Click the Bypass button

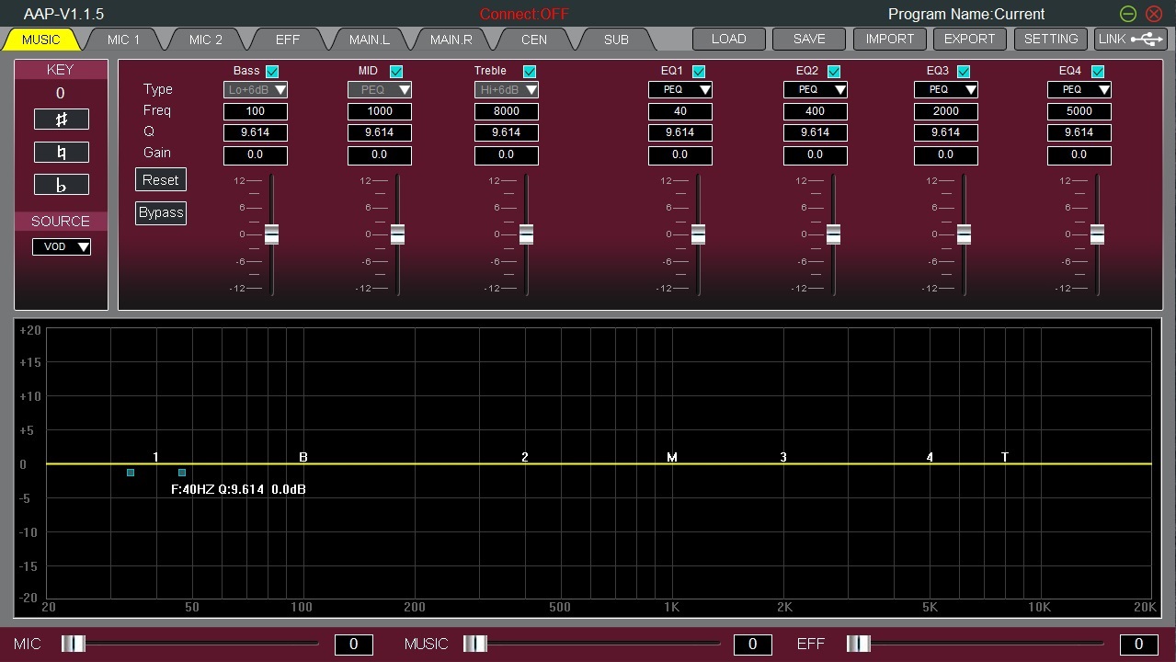[x=161, y=212]
